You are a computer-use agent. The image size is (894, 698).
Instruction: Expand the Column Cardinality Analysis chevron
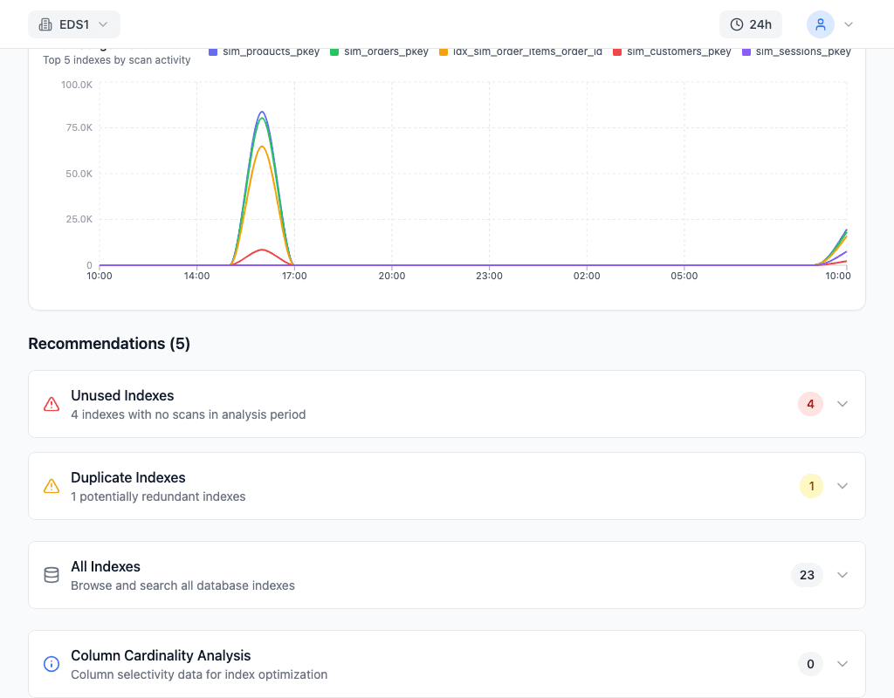point(842,664)
